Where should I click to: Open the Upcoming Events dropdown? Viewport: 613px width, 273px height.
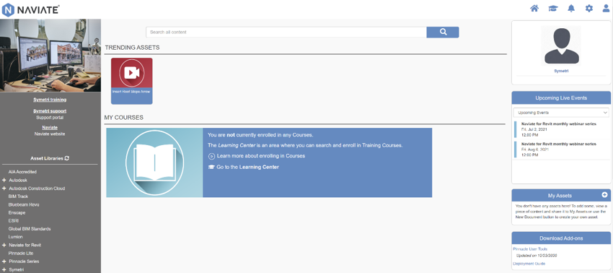click(561, 113)
